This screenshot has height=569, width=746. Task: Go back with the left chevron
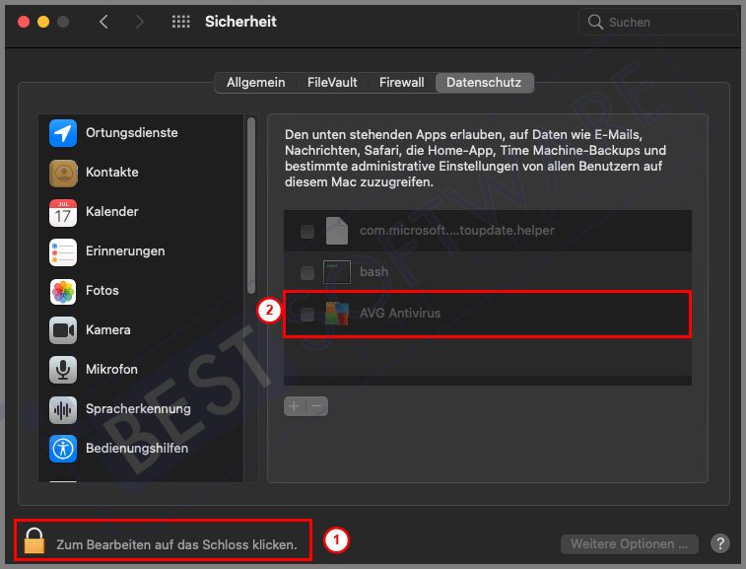[x=103, y=22]
